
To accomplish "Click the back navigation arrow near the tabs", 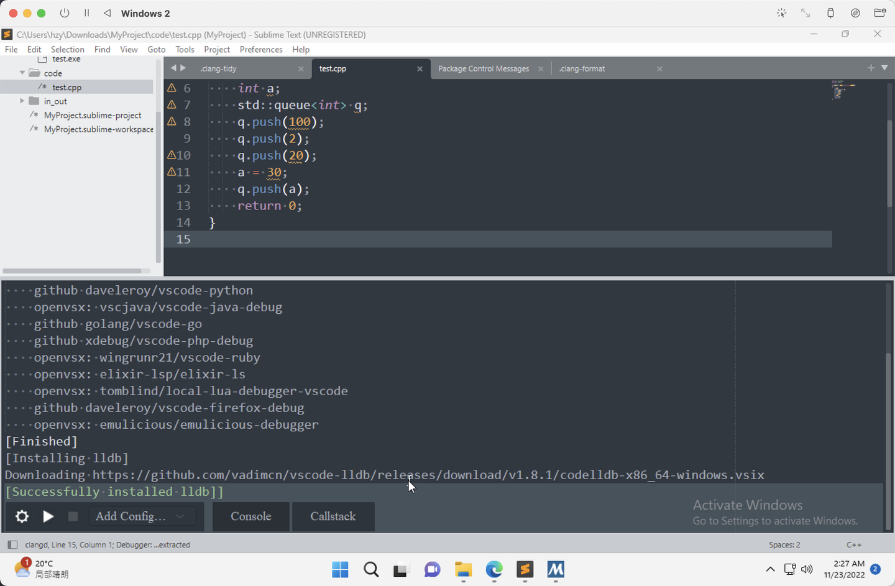I will tap(173, 68).
